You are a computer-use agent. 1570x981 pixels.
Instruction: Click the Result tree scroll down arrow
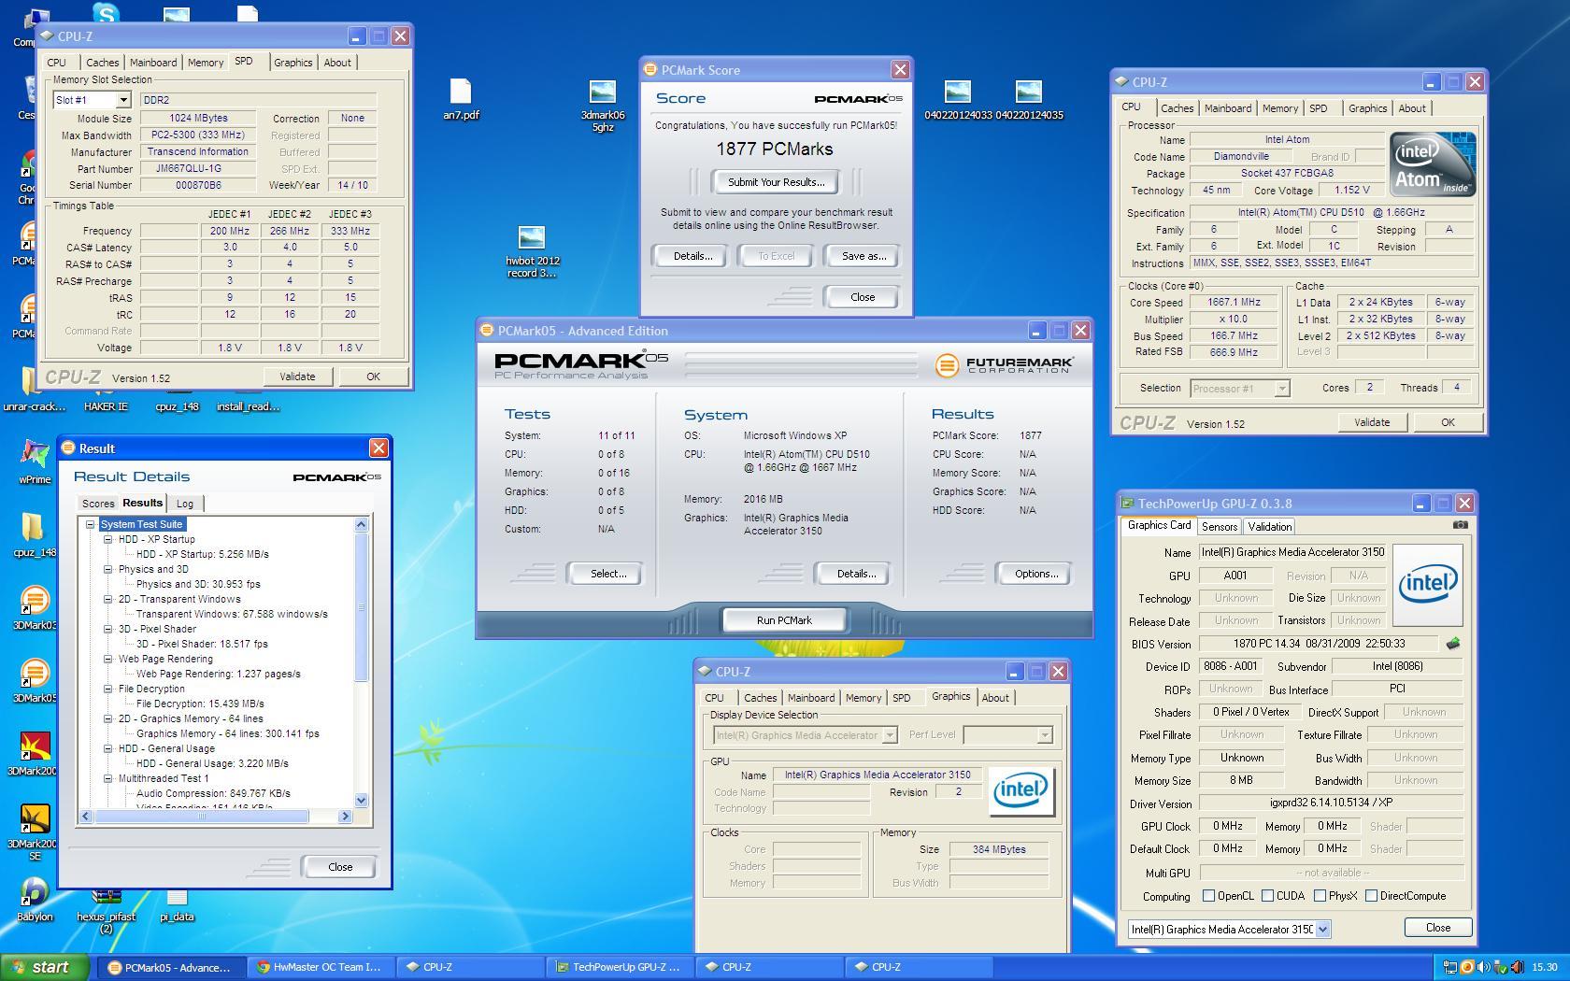(362, 801)
